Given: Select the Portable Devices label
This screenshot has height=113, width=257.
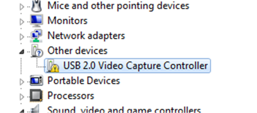Looking at the screenshot, I should (84, 80).
